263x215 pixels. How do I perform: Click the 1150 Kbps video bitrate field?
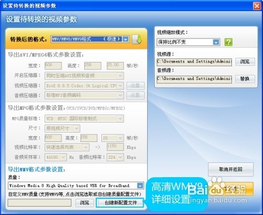pyautogui.click(x=115, y=147)
